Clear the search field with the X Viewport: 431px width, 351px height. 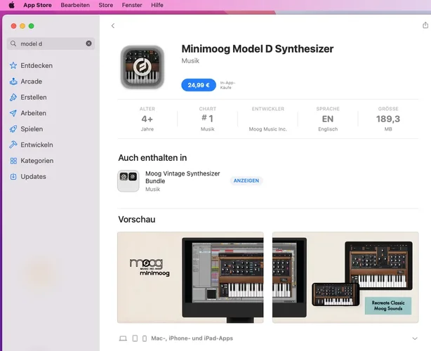[x=88, y=44]
